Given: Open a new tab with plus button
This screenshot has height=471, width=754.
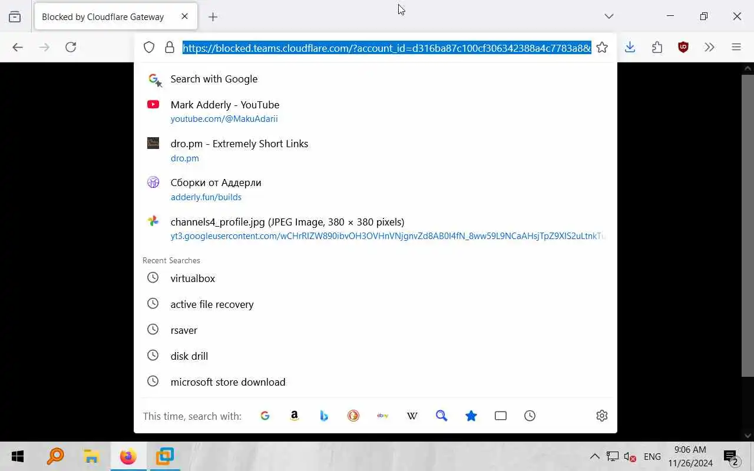Looking at the screenshot, I should 213,17.
